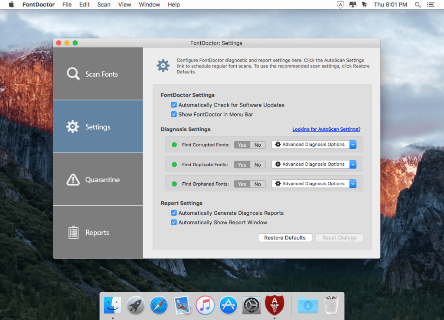Click the gear icon next to settings description
444x320 pixels.
pos(163,65)
